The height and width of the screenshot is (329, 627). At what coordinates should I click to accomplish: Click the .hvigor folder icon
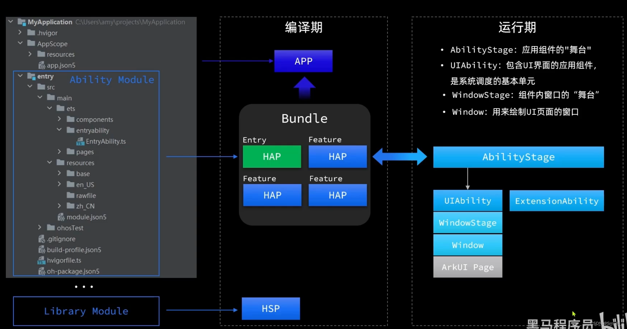tap(31, 33)
